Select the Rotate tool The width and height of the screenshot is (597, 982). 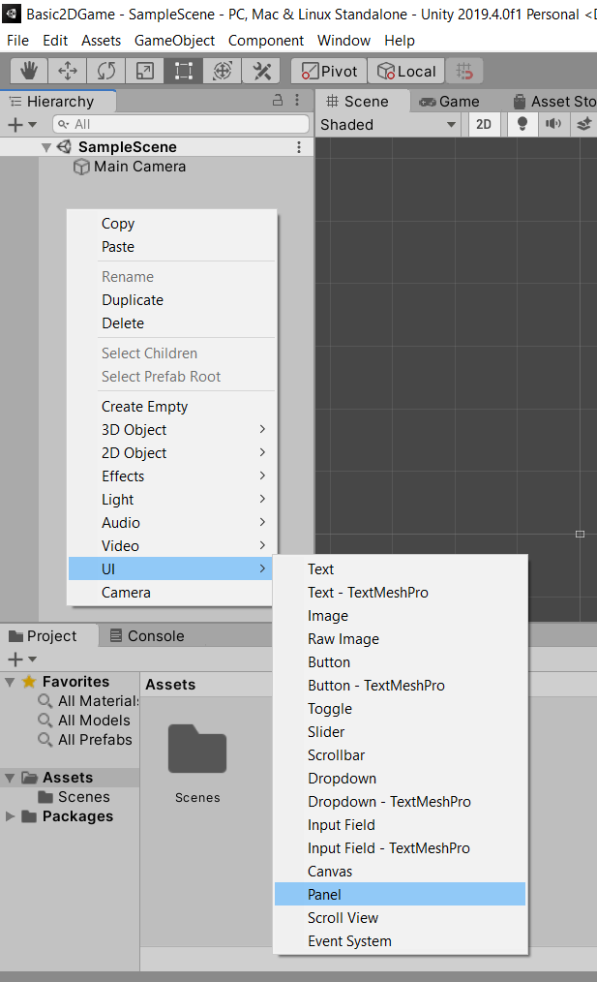click(x=106, y=72)
